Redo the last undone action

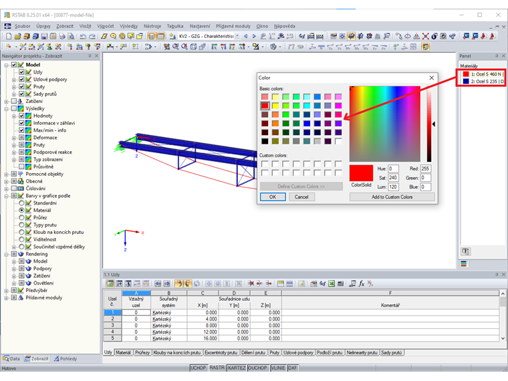(x=92, y=36)
